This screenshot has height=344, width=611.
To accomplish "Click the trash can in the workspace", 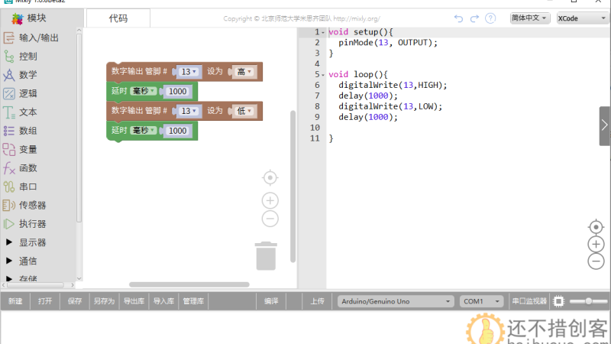I will click(266, 255).
